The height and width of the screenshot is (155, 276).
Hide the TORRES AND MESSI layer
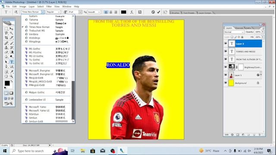(226, 51)
